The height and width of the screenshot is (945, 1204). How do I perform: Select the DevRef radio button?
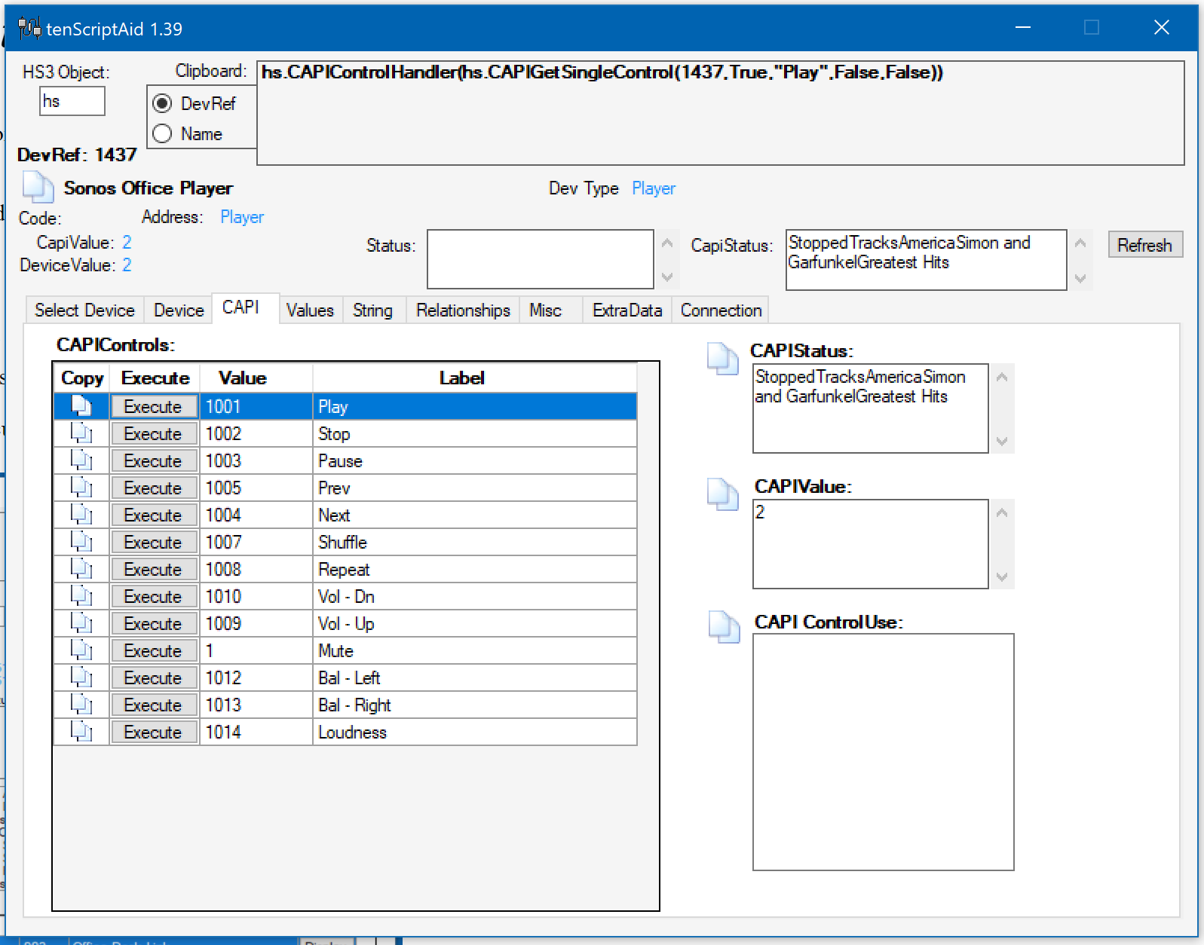pyautogui.click(x=162, y=103)
